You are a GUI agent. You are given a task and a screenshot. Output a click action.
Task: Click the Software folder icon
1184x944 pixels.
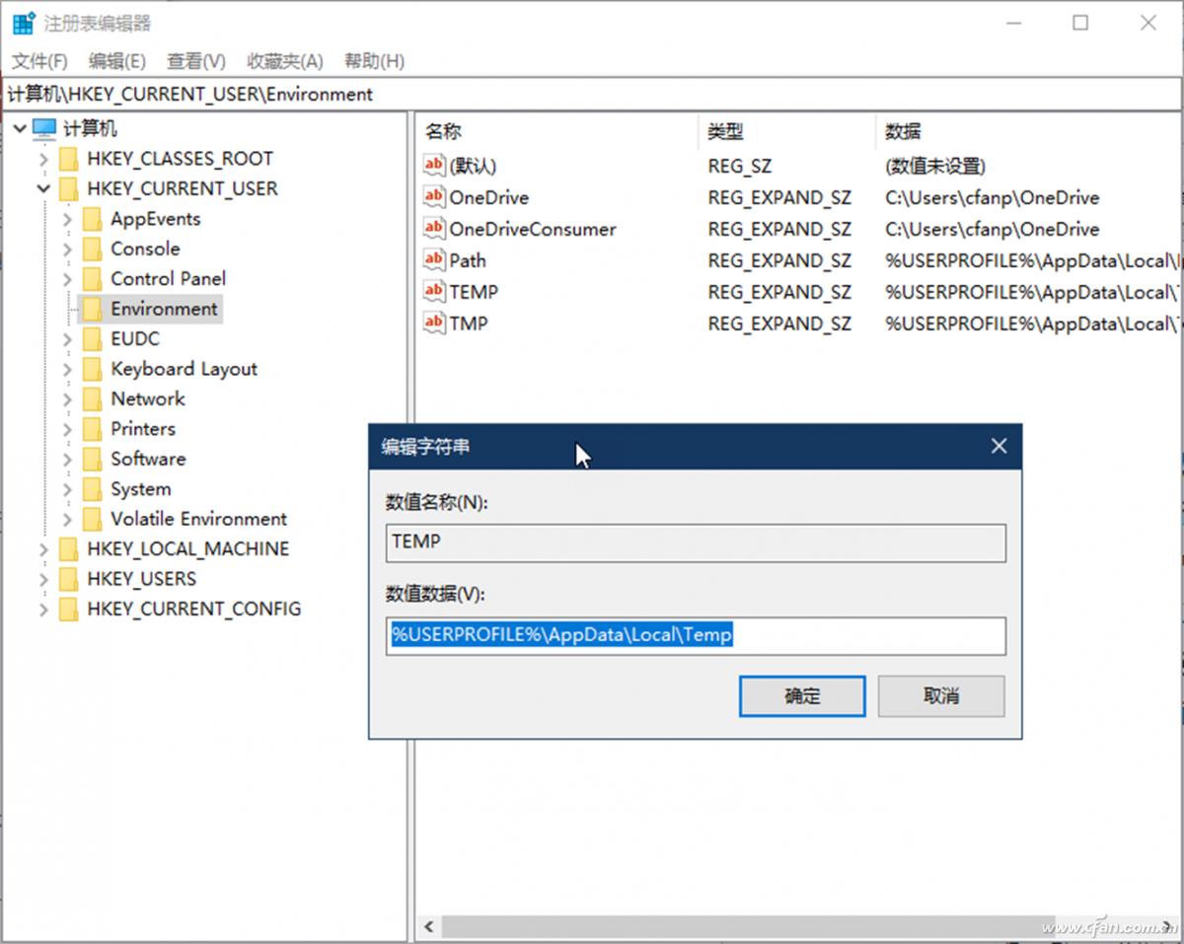click(x=94, y=459)
